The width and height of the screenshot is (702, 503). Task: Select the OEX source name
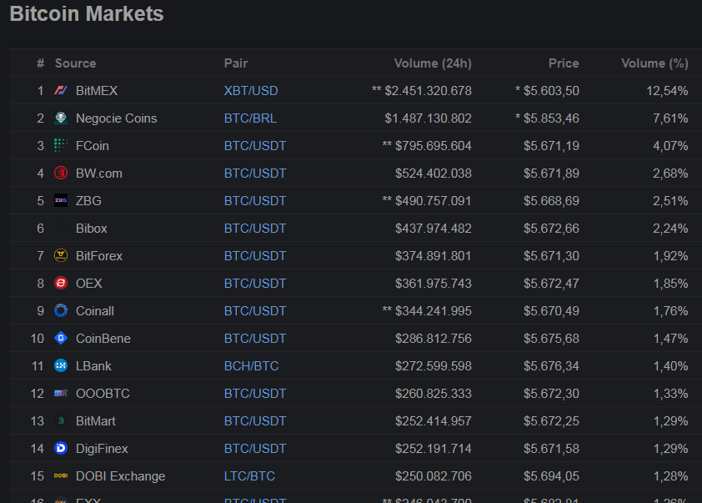[x=89, y=284]
